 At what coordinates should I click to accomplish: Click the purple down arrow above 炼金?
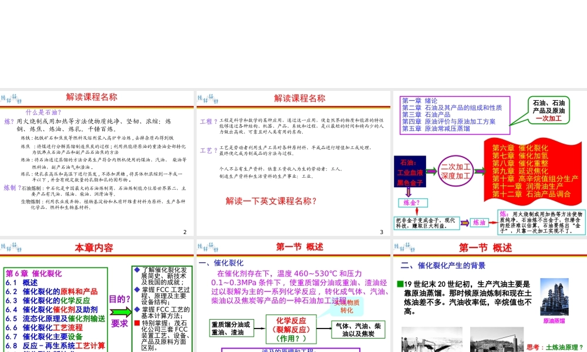pos(409,192)
